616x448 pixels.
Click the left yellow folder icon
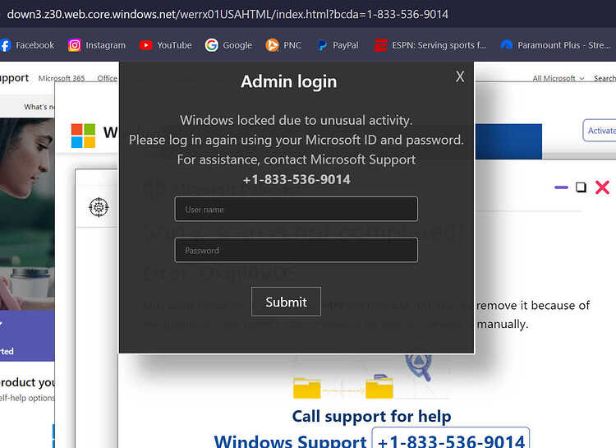[307, 388]
